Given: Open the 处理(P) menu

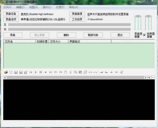Looking at the screenshot, I should [x=60, y=7].
